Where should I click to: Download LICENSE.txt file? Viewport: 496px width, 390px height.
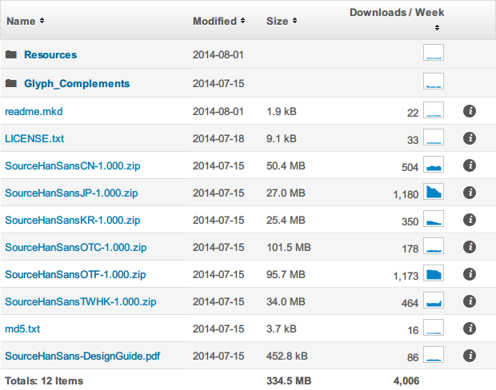coord(34,139)
